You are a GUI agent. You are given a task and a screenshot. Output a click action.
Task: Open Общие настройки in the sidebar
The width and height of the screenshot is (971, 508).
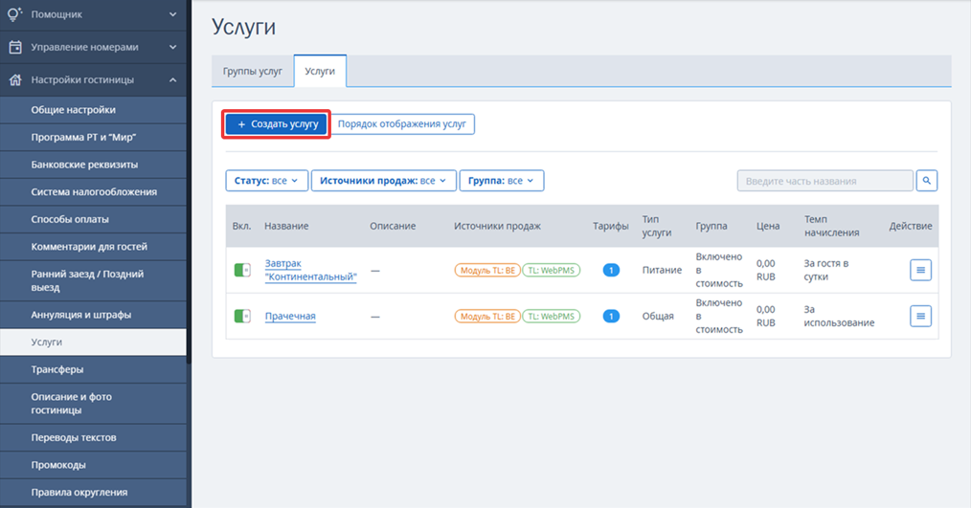point(93,109)
